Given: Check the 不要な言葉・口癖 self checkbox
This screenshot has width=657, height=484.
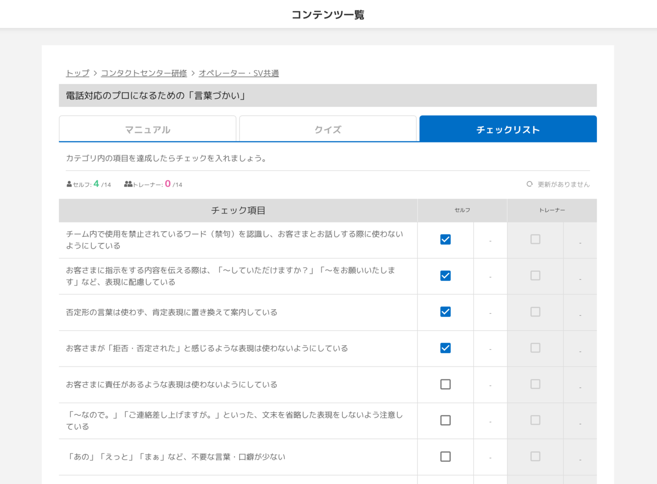Looking at the screenshot, I should point(445,456).
